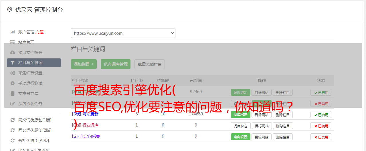366x151 pixels.
Task: Click the 定向设置 button for 定向采集
Action: pyautogui.click(x=241, y=137)
